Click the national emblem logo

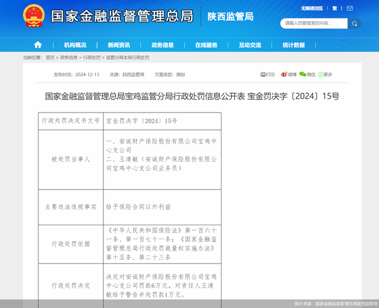point(34,16)
